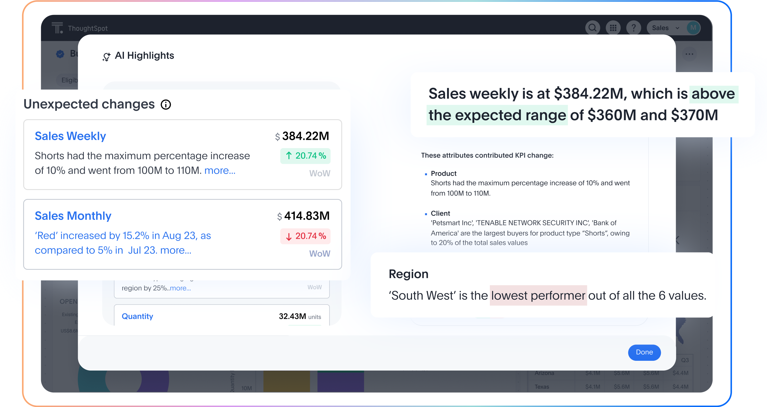This screenshot has height=407, width=767.
Task: Open the apps grid icon
Action: (613, 28)
